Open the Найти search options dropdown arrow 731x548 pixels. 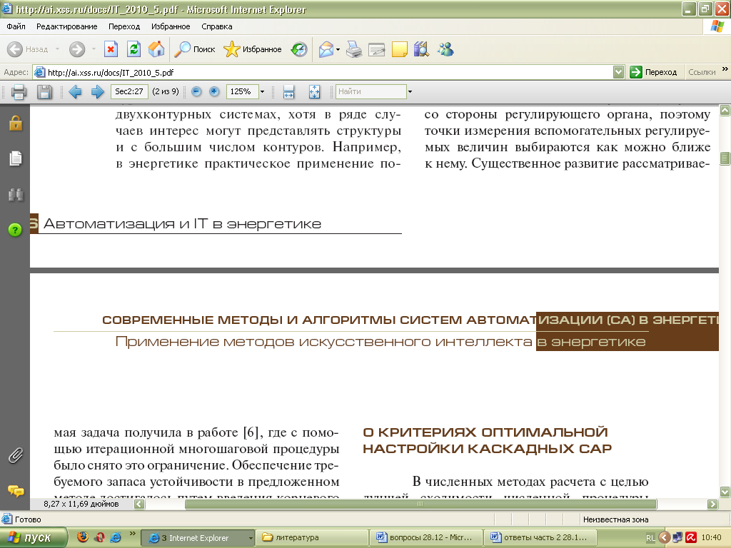point(410,92)
